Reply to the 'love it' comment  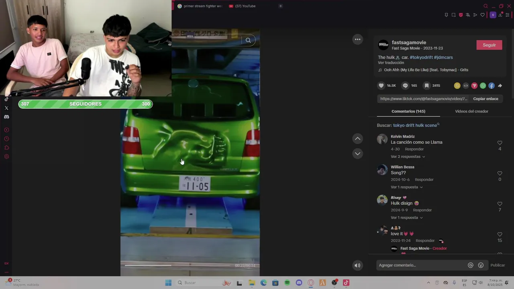(425, 240)
